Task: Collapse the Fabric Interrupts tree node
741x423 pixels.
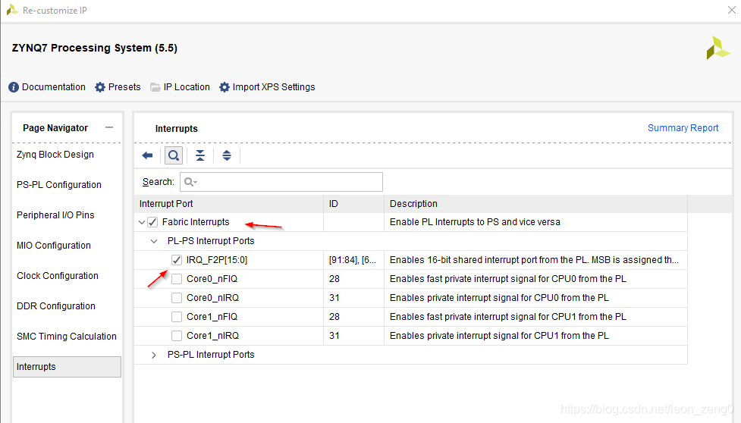Action: point(142,222)
